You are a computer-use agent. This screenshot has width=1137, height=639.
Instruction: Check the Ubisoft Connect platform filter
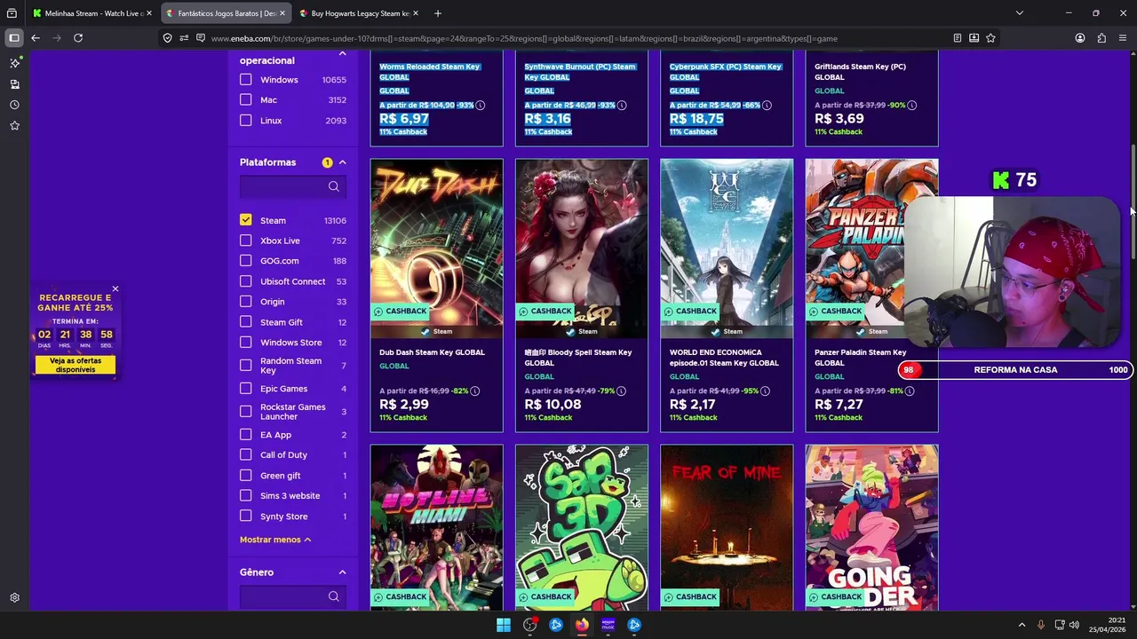[x=246, y=281]
